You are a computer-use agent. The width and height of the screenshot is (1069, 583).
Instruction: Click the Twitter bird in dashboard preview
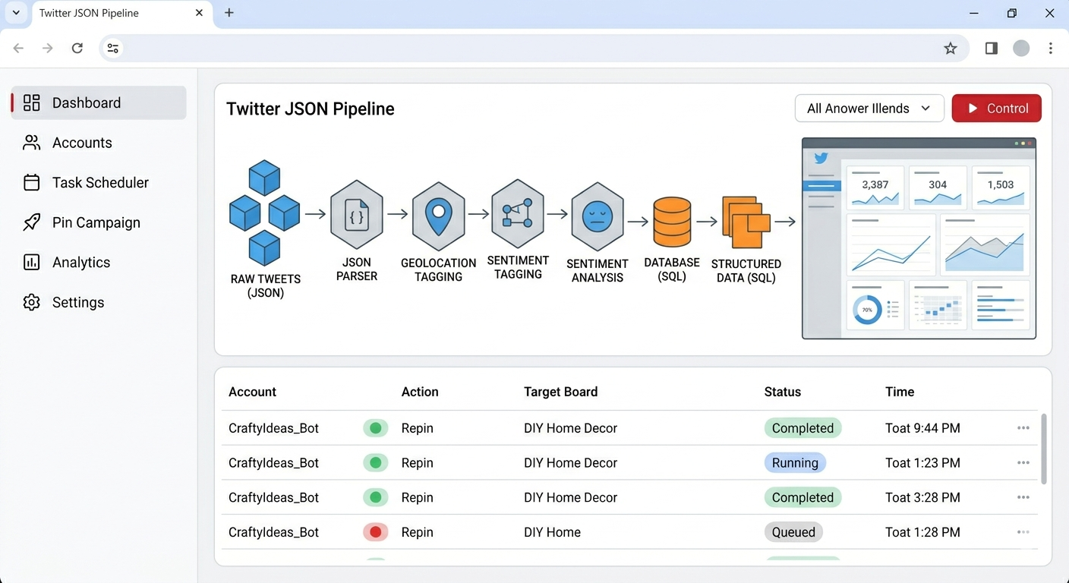[821, 159]
